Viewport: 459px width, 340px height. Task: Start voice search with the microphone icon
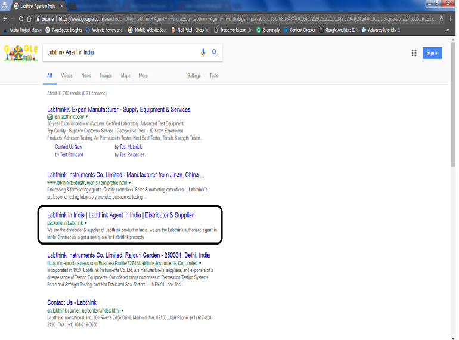(203, 52)
